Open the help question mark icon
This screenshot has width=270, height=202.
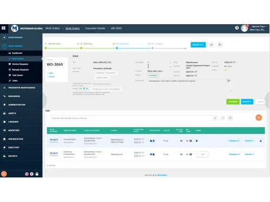coord(237,28)
